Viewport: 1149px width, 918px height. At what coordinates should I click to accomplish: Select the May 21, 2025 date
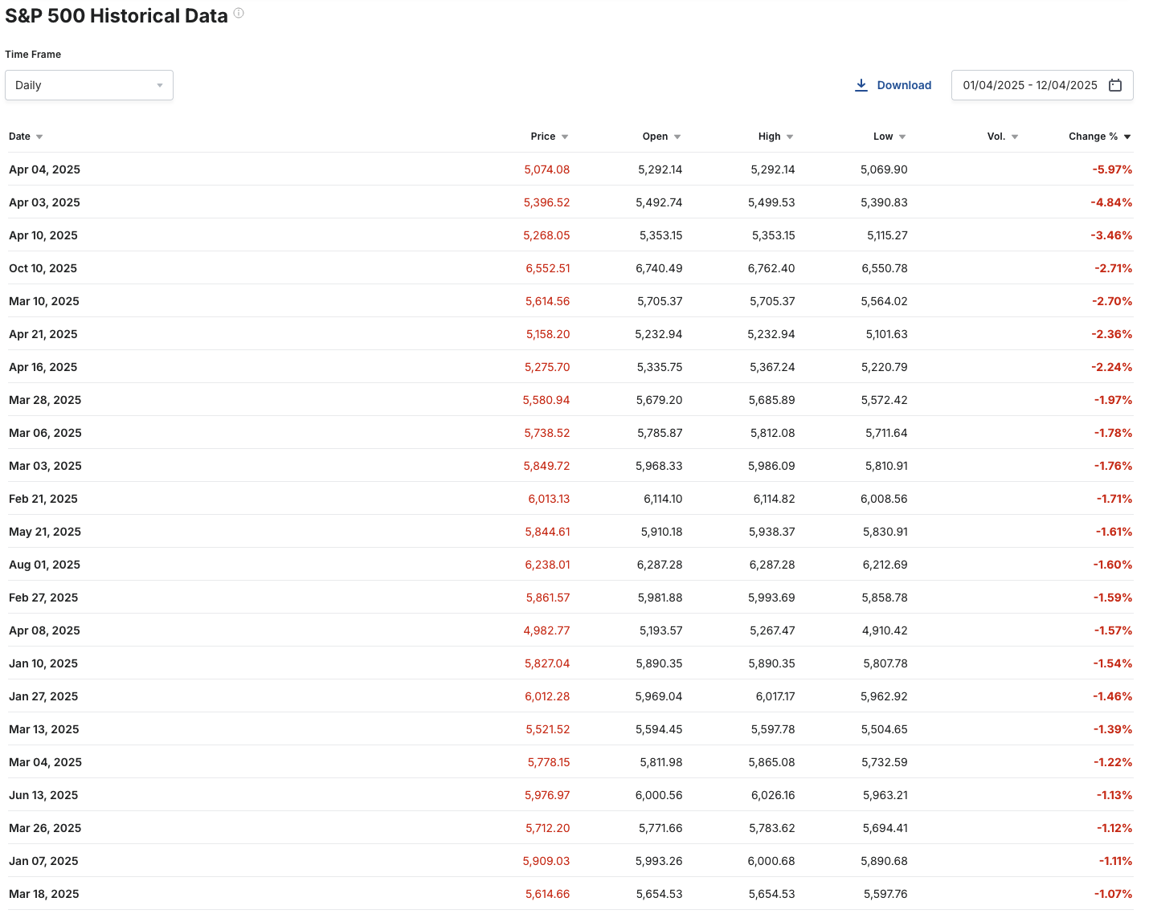click(45, 532)
